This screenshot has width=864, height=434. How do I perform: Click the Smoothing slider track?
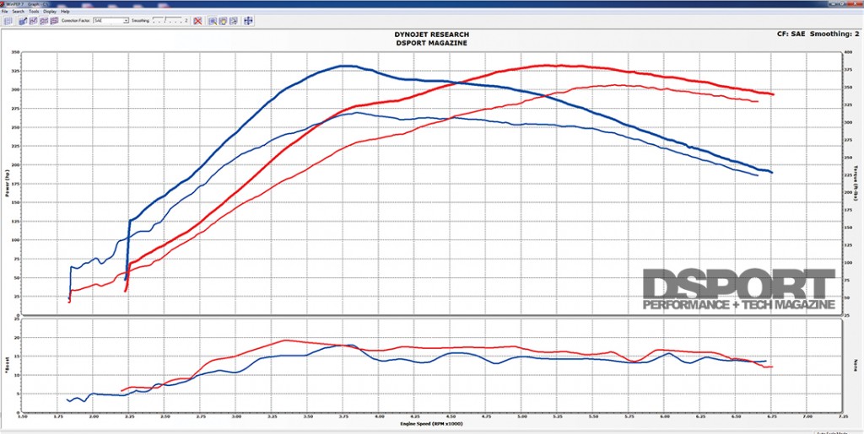(x=167, y=21)
